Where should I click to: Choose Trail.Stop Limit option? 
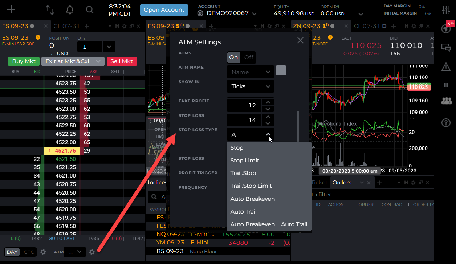269,186
